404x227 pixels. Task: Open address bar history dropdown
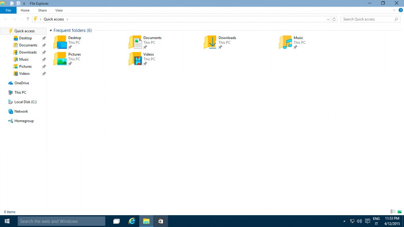(x=328, y=19)
